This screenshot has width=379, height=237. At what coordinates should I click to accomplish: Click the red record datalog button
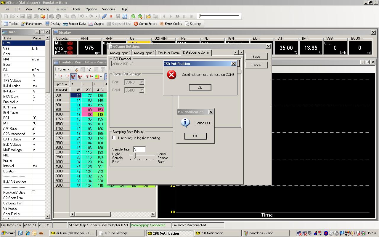click(111, 16)
